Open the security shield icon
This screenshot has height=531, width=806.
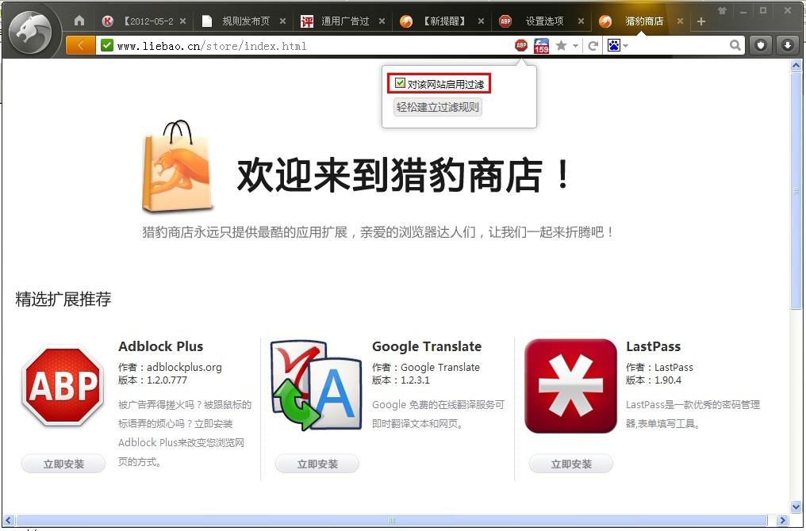coord(760,45)
